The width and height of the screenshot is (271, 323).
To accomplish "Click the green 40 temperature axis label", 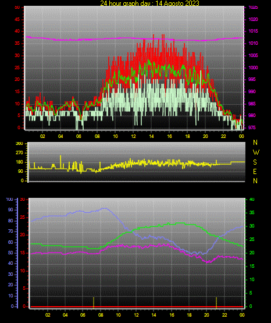I will [x=252, y=200].
